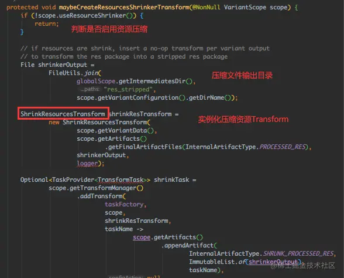
Task: Click the getVariantConfiguration call
Action: coord(138,97)
